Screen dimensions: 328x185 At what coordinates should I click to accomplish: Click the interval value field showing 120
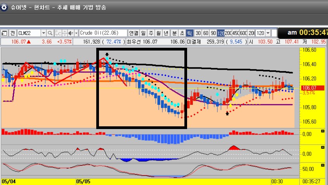click(260, 33)
